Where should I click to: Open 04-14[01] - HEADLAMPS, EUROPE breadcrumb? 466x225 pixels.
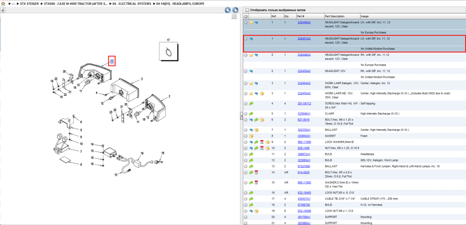tap(180, 4)
